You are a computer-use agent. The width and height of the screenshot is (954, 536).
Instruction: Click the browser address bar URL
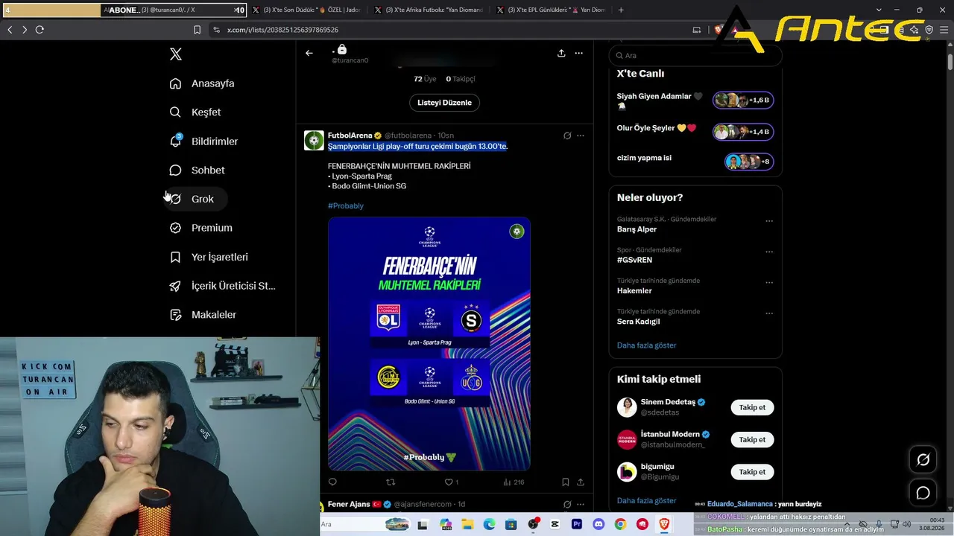tap(282, 30)
